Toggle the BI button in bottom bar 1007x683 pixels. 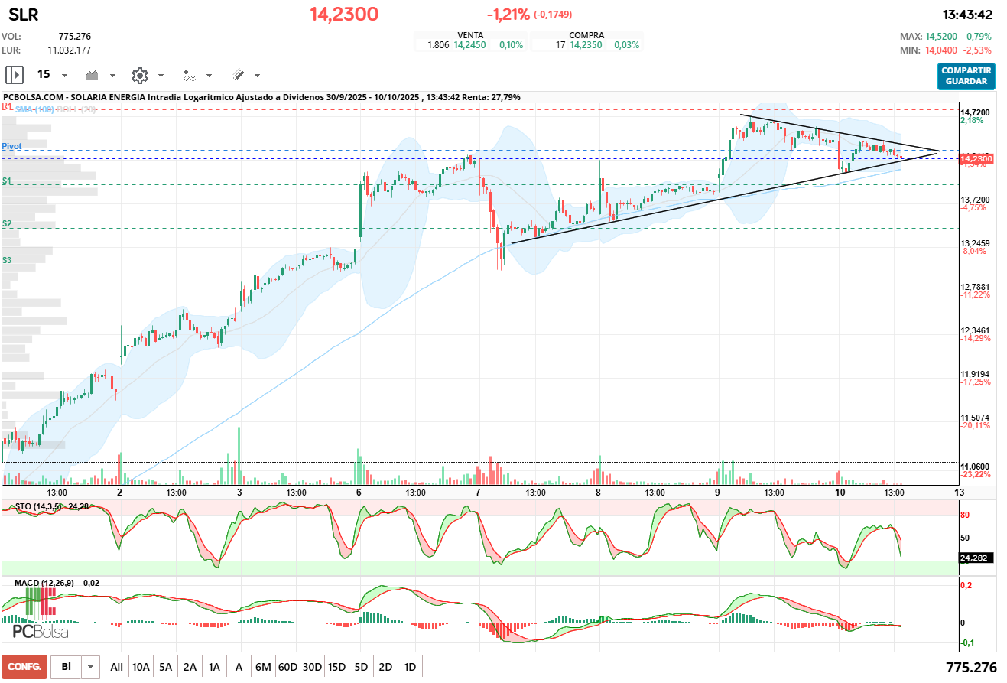[66, 667]
